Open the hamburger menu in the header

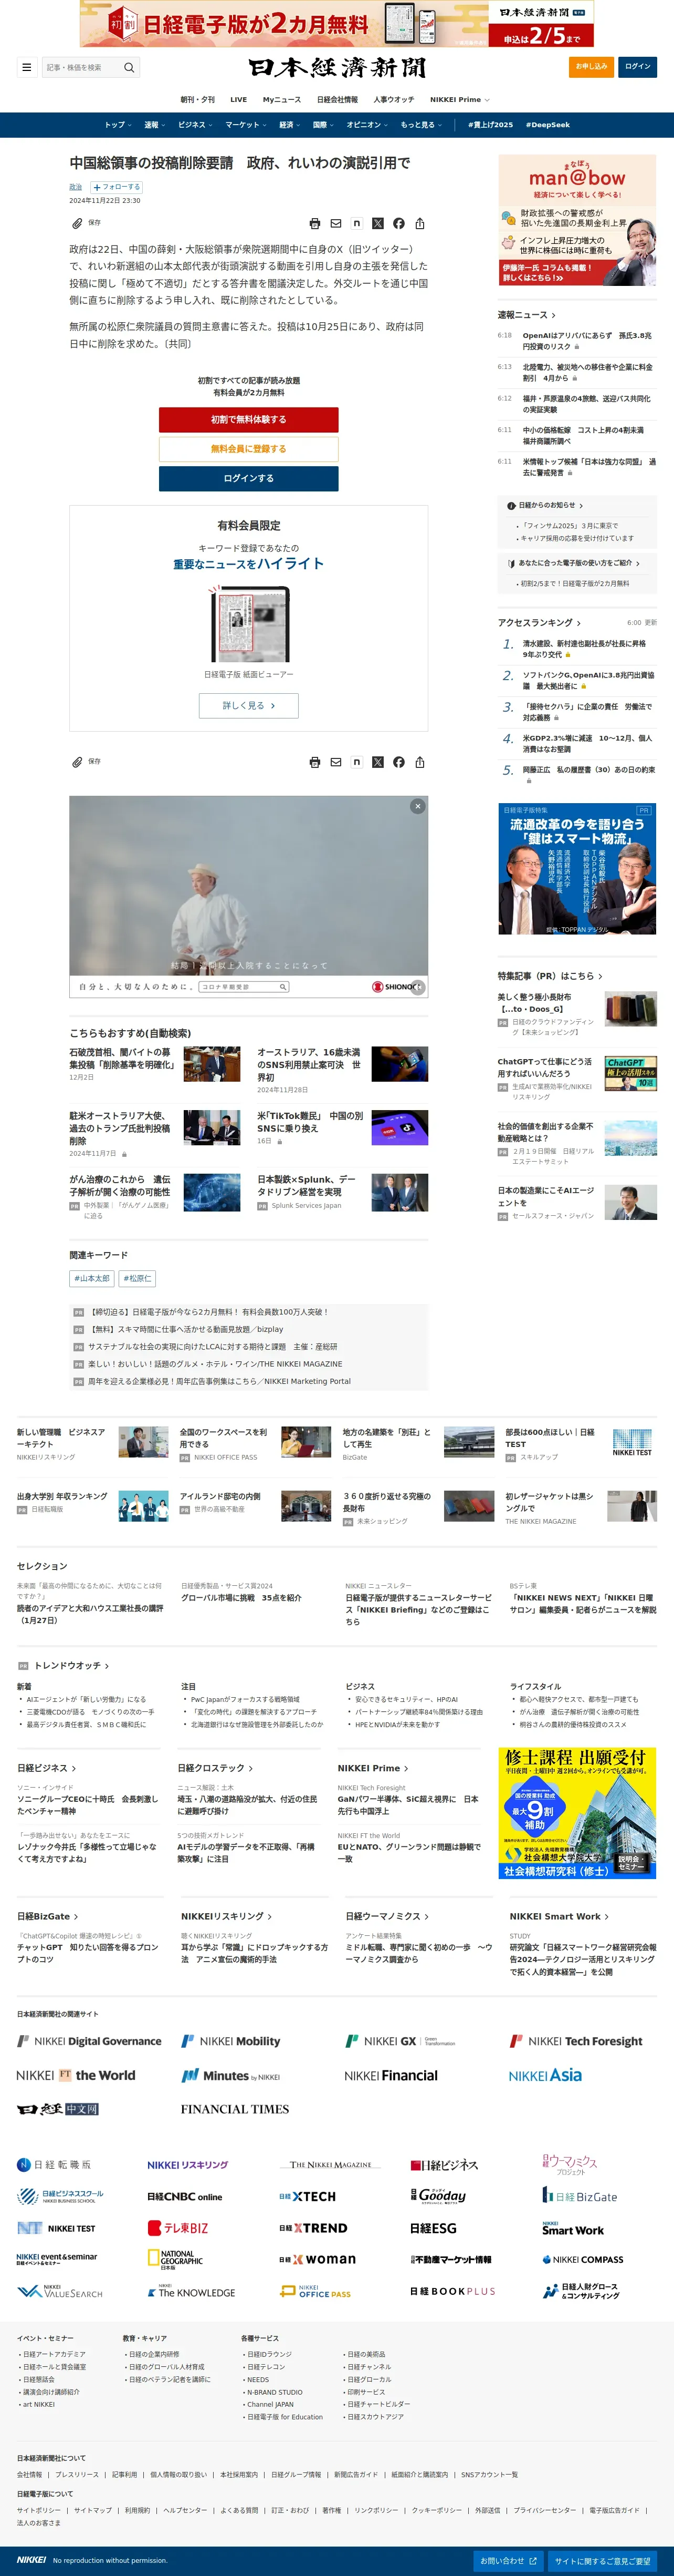point(26,67)
